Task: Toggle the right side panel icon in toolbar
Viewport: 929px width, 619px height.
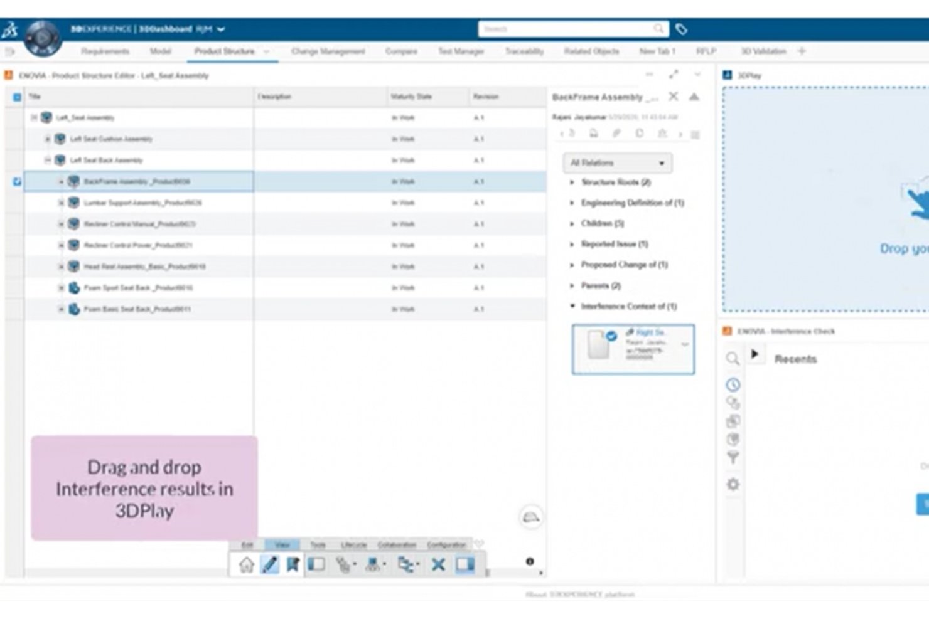Action: [x=465, y=564]
